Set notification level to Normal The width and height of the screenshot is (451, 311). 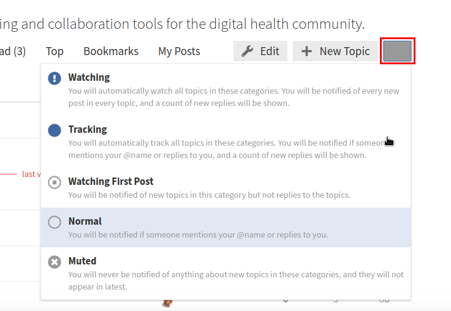point(85,222)
